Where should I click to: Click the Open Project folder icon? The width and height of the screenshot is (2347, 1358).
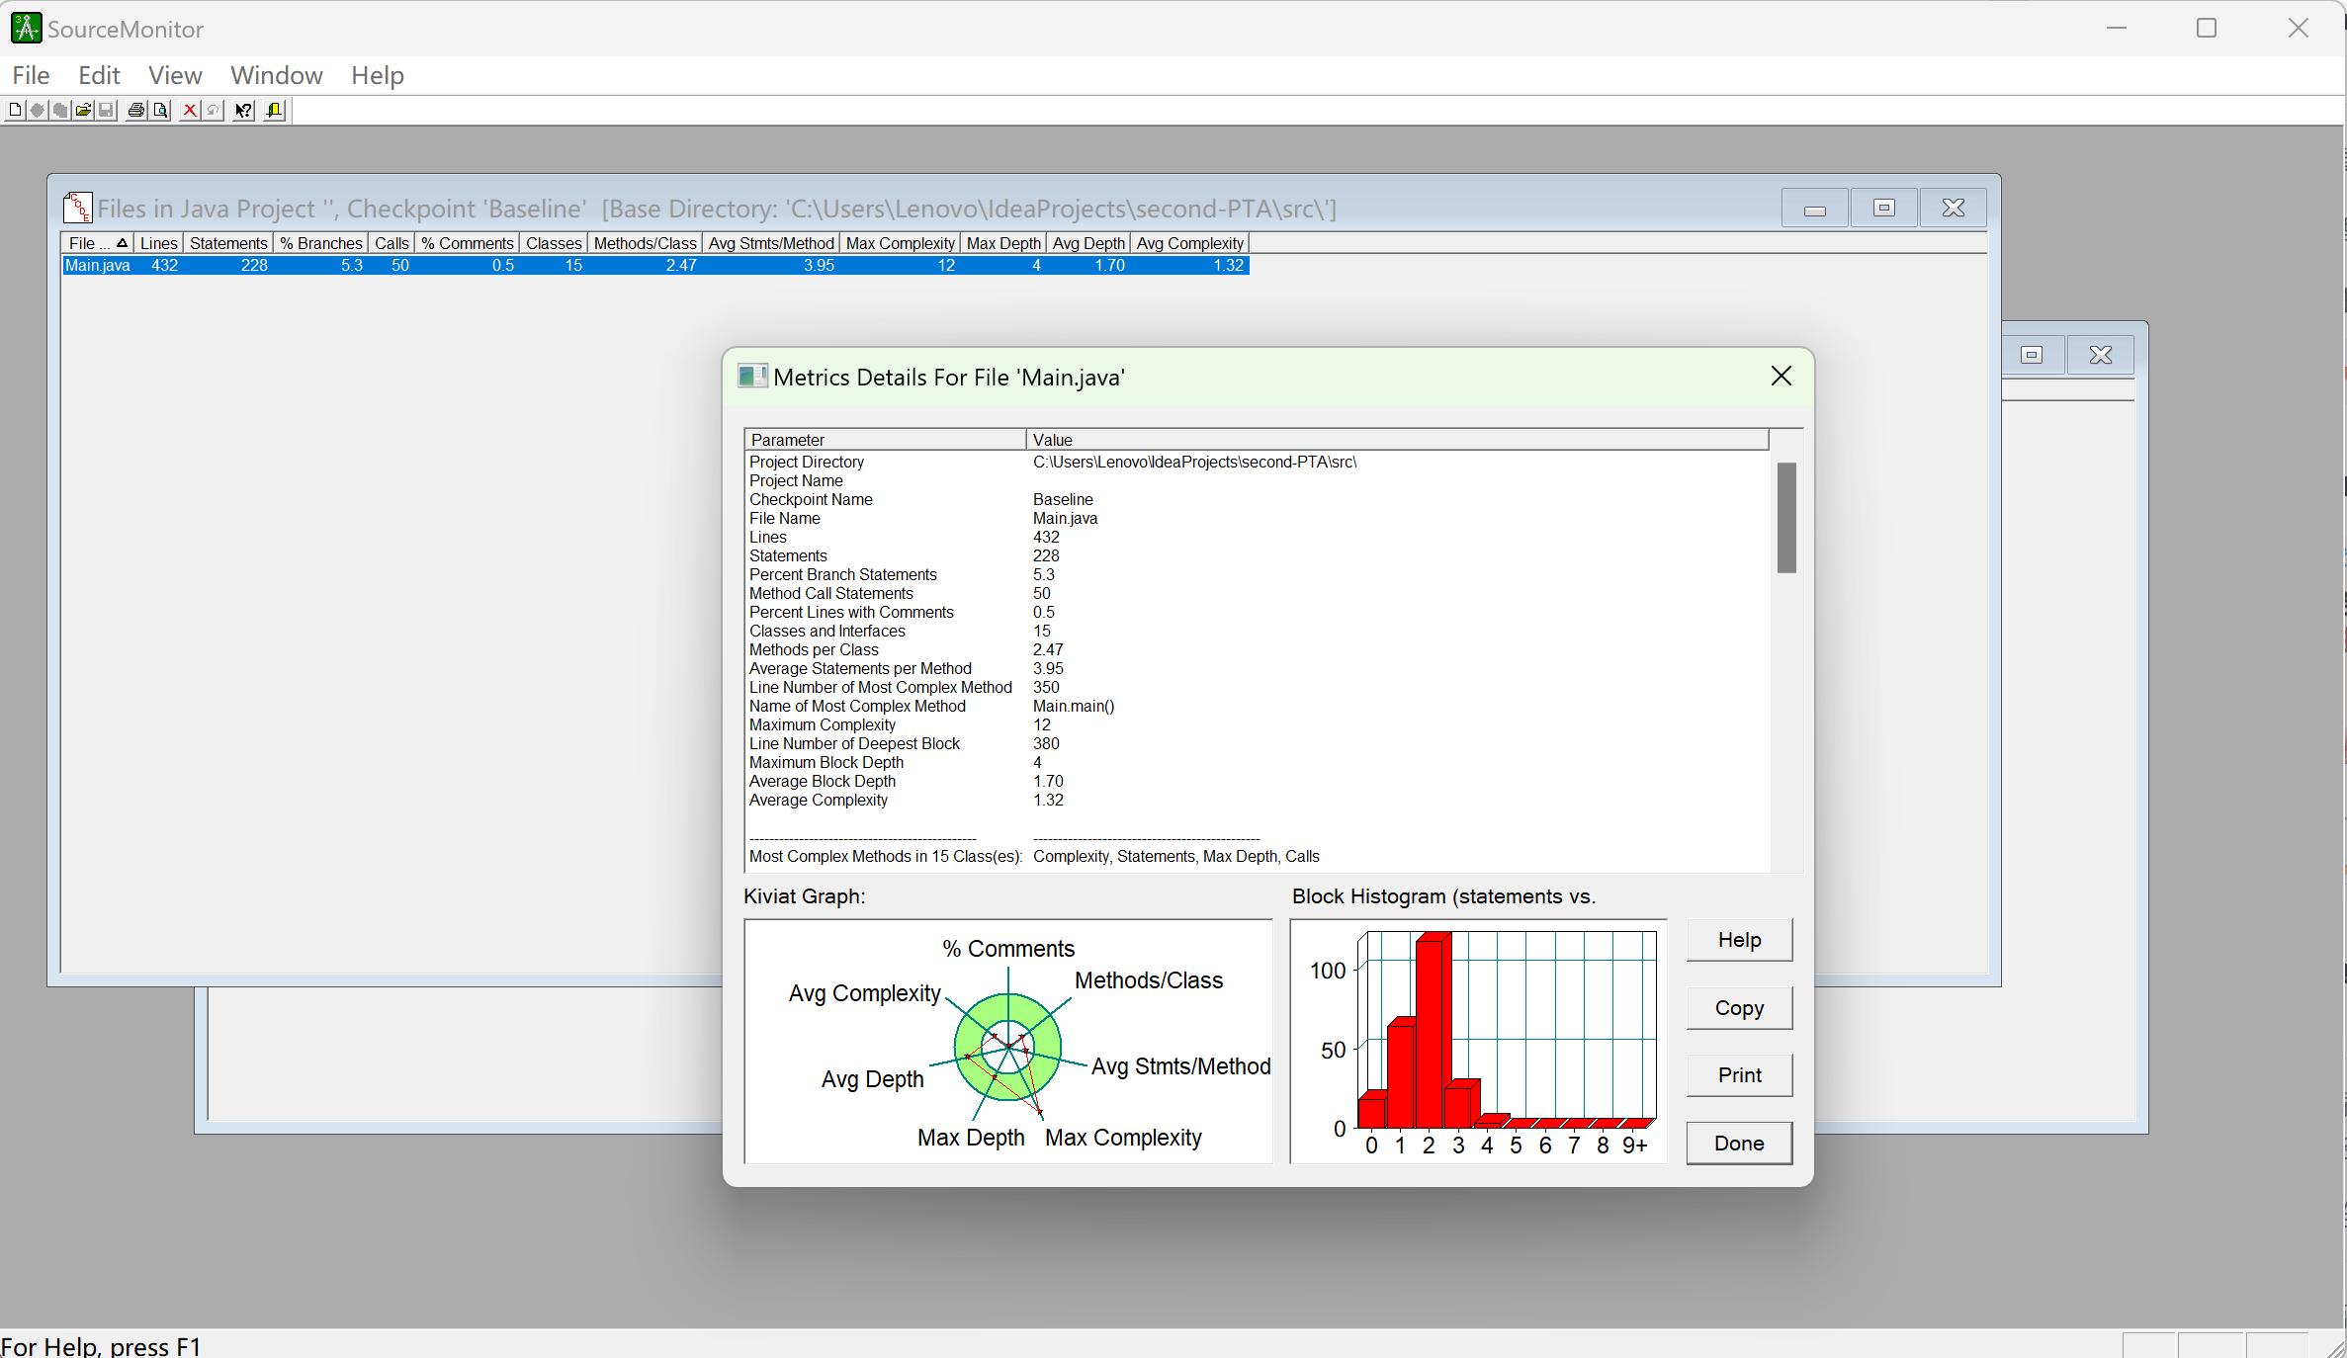[84, 110]
